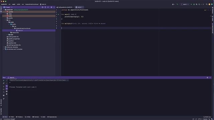The image size is (214, 120).
Task: Click the java command path in console
Action: click(37, 80)
